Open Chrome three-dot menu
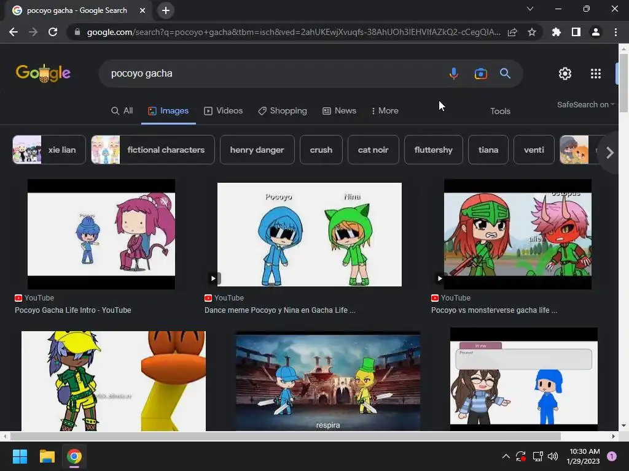The height and width of the screenshot is (471, 629). 615,32
